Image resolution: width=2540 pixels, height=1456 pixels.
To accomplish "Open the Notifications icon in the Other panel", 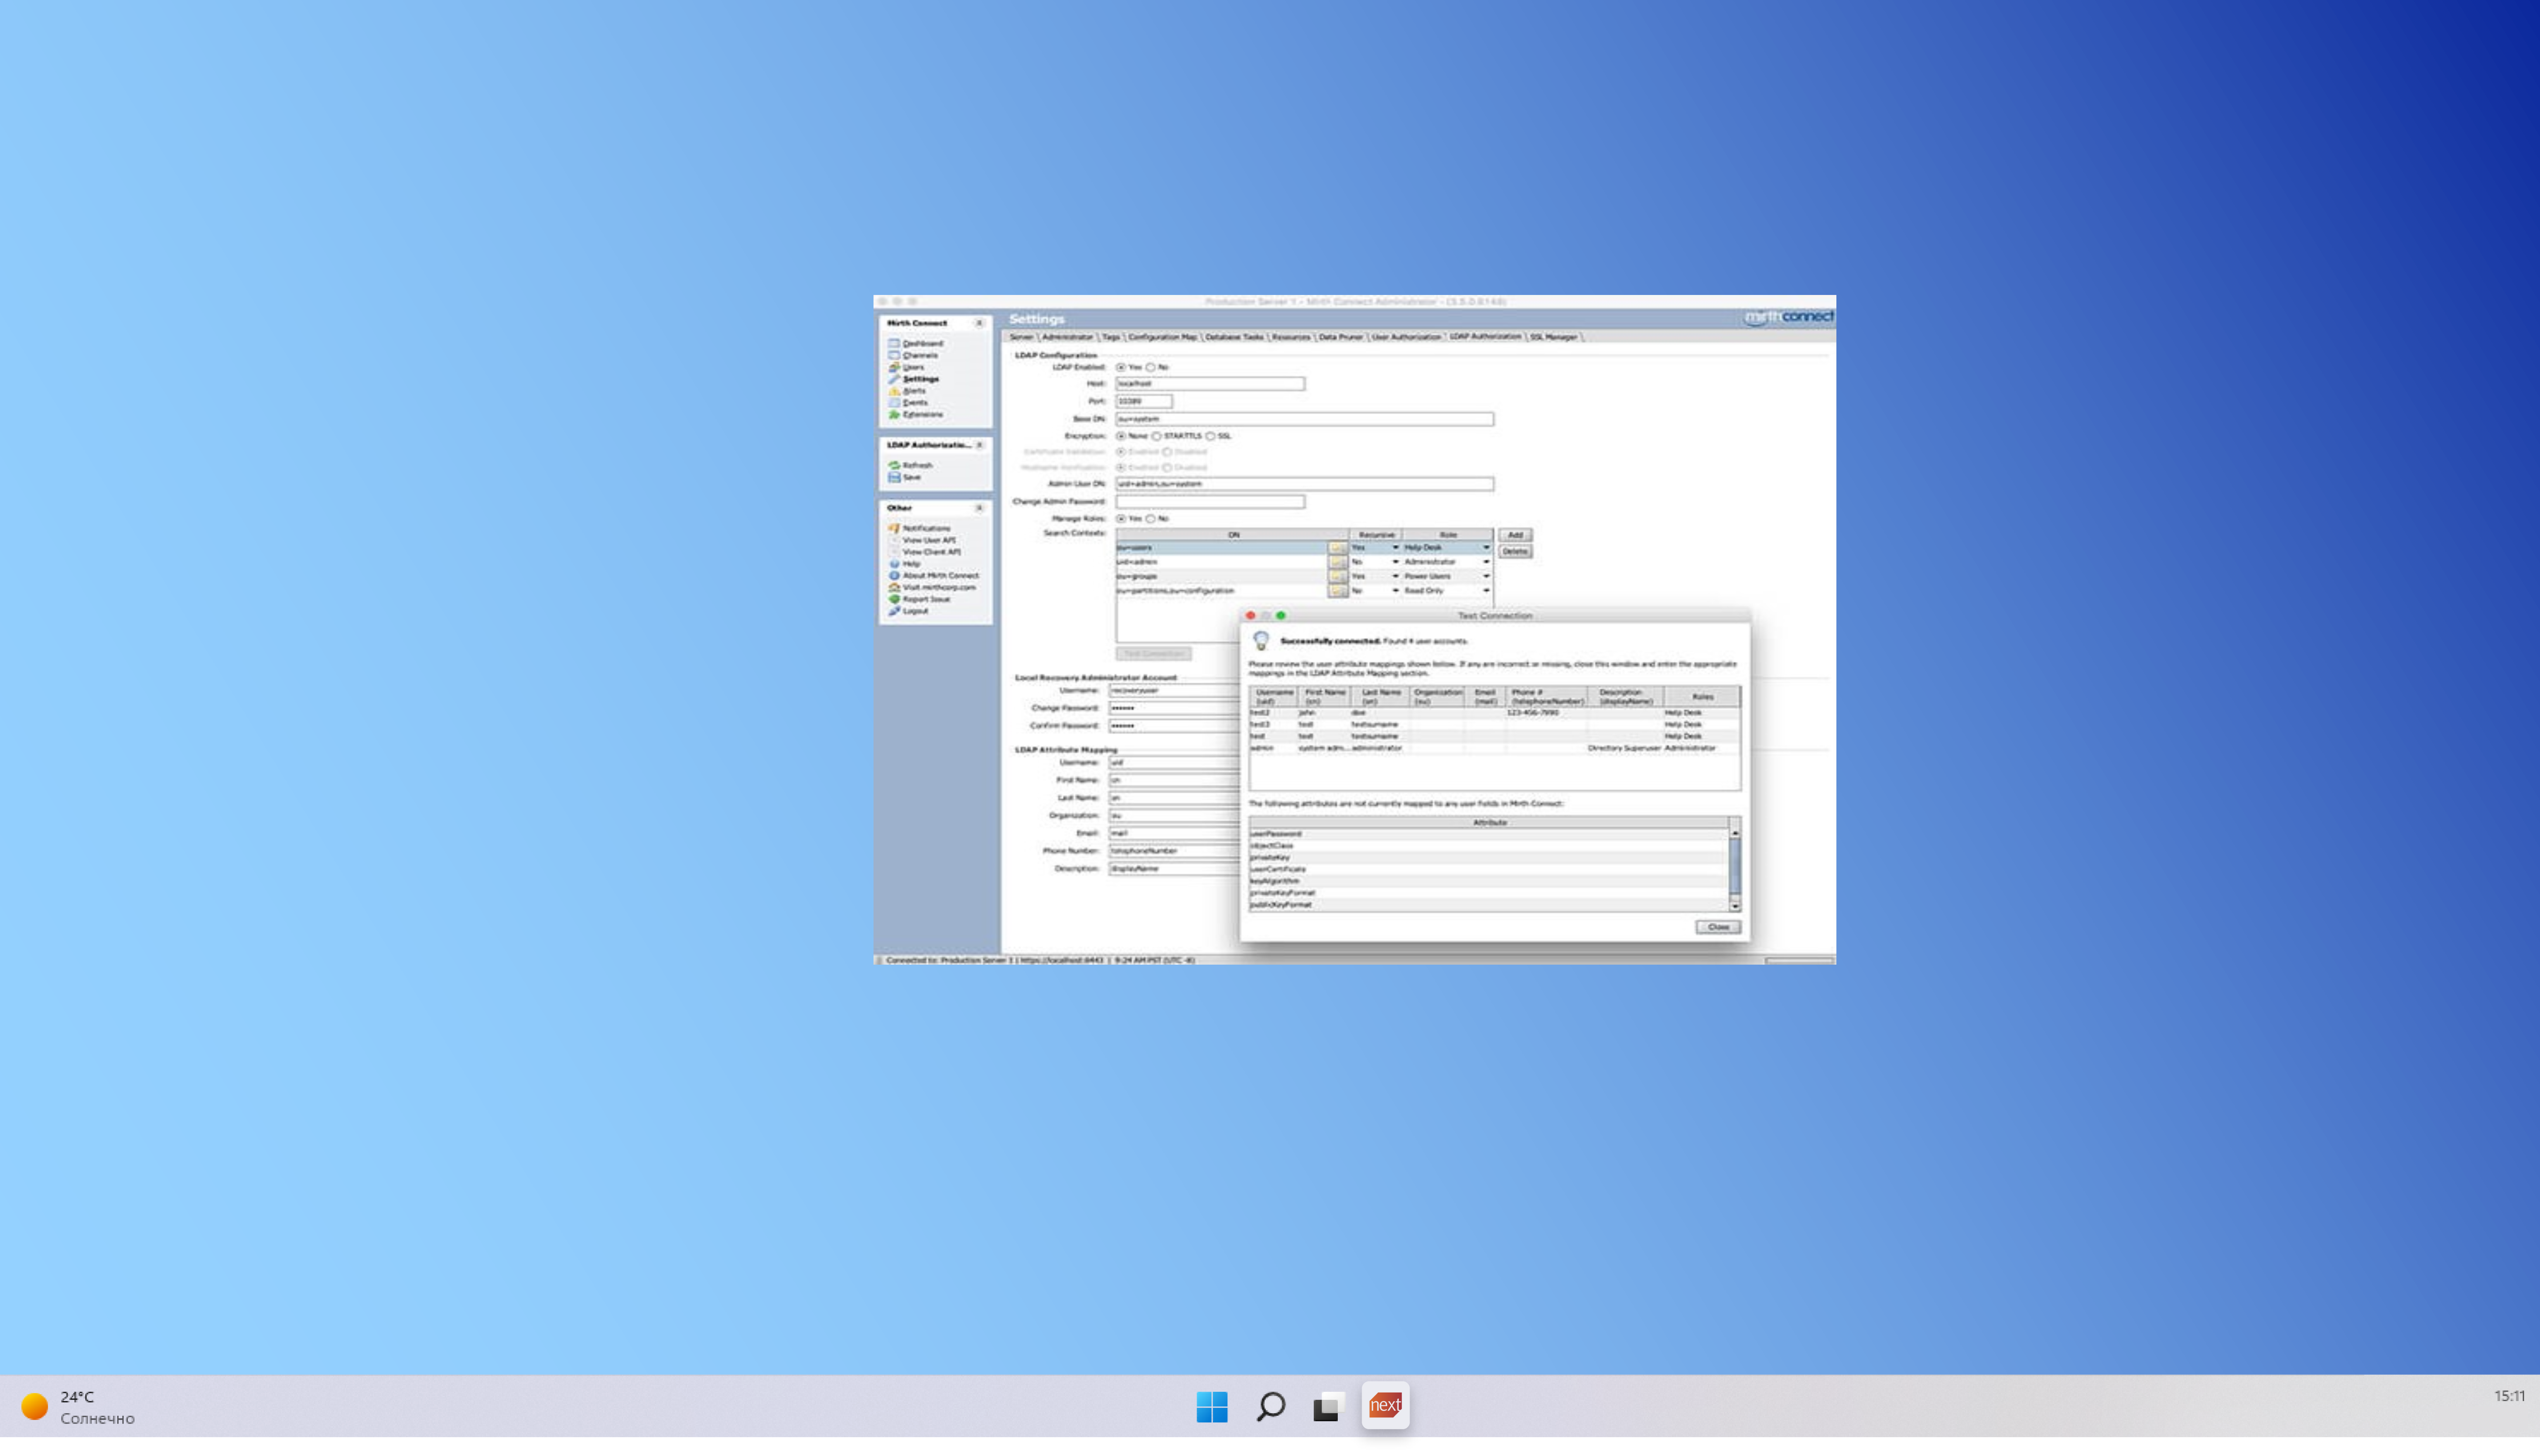I will 893,528.
